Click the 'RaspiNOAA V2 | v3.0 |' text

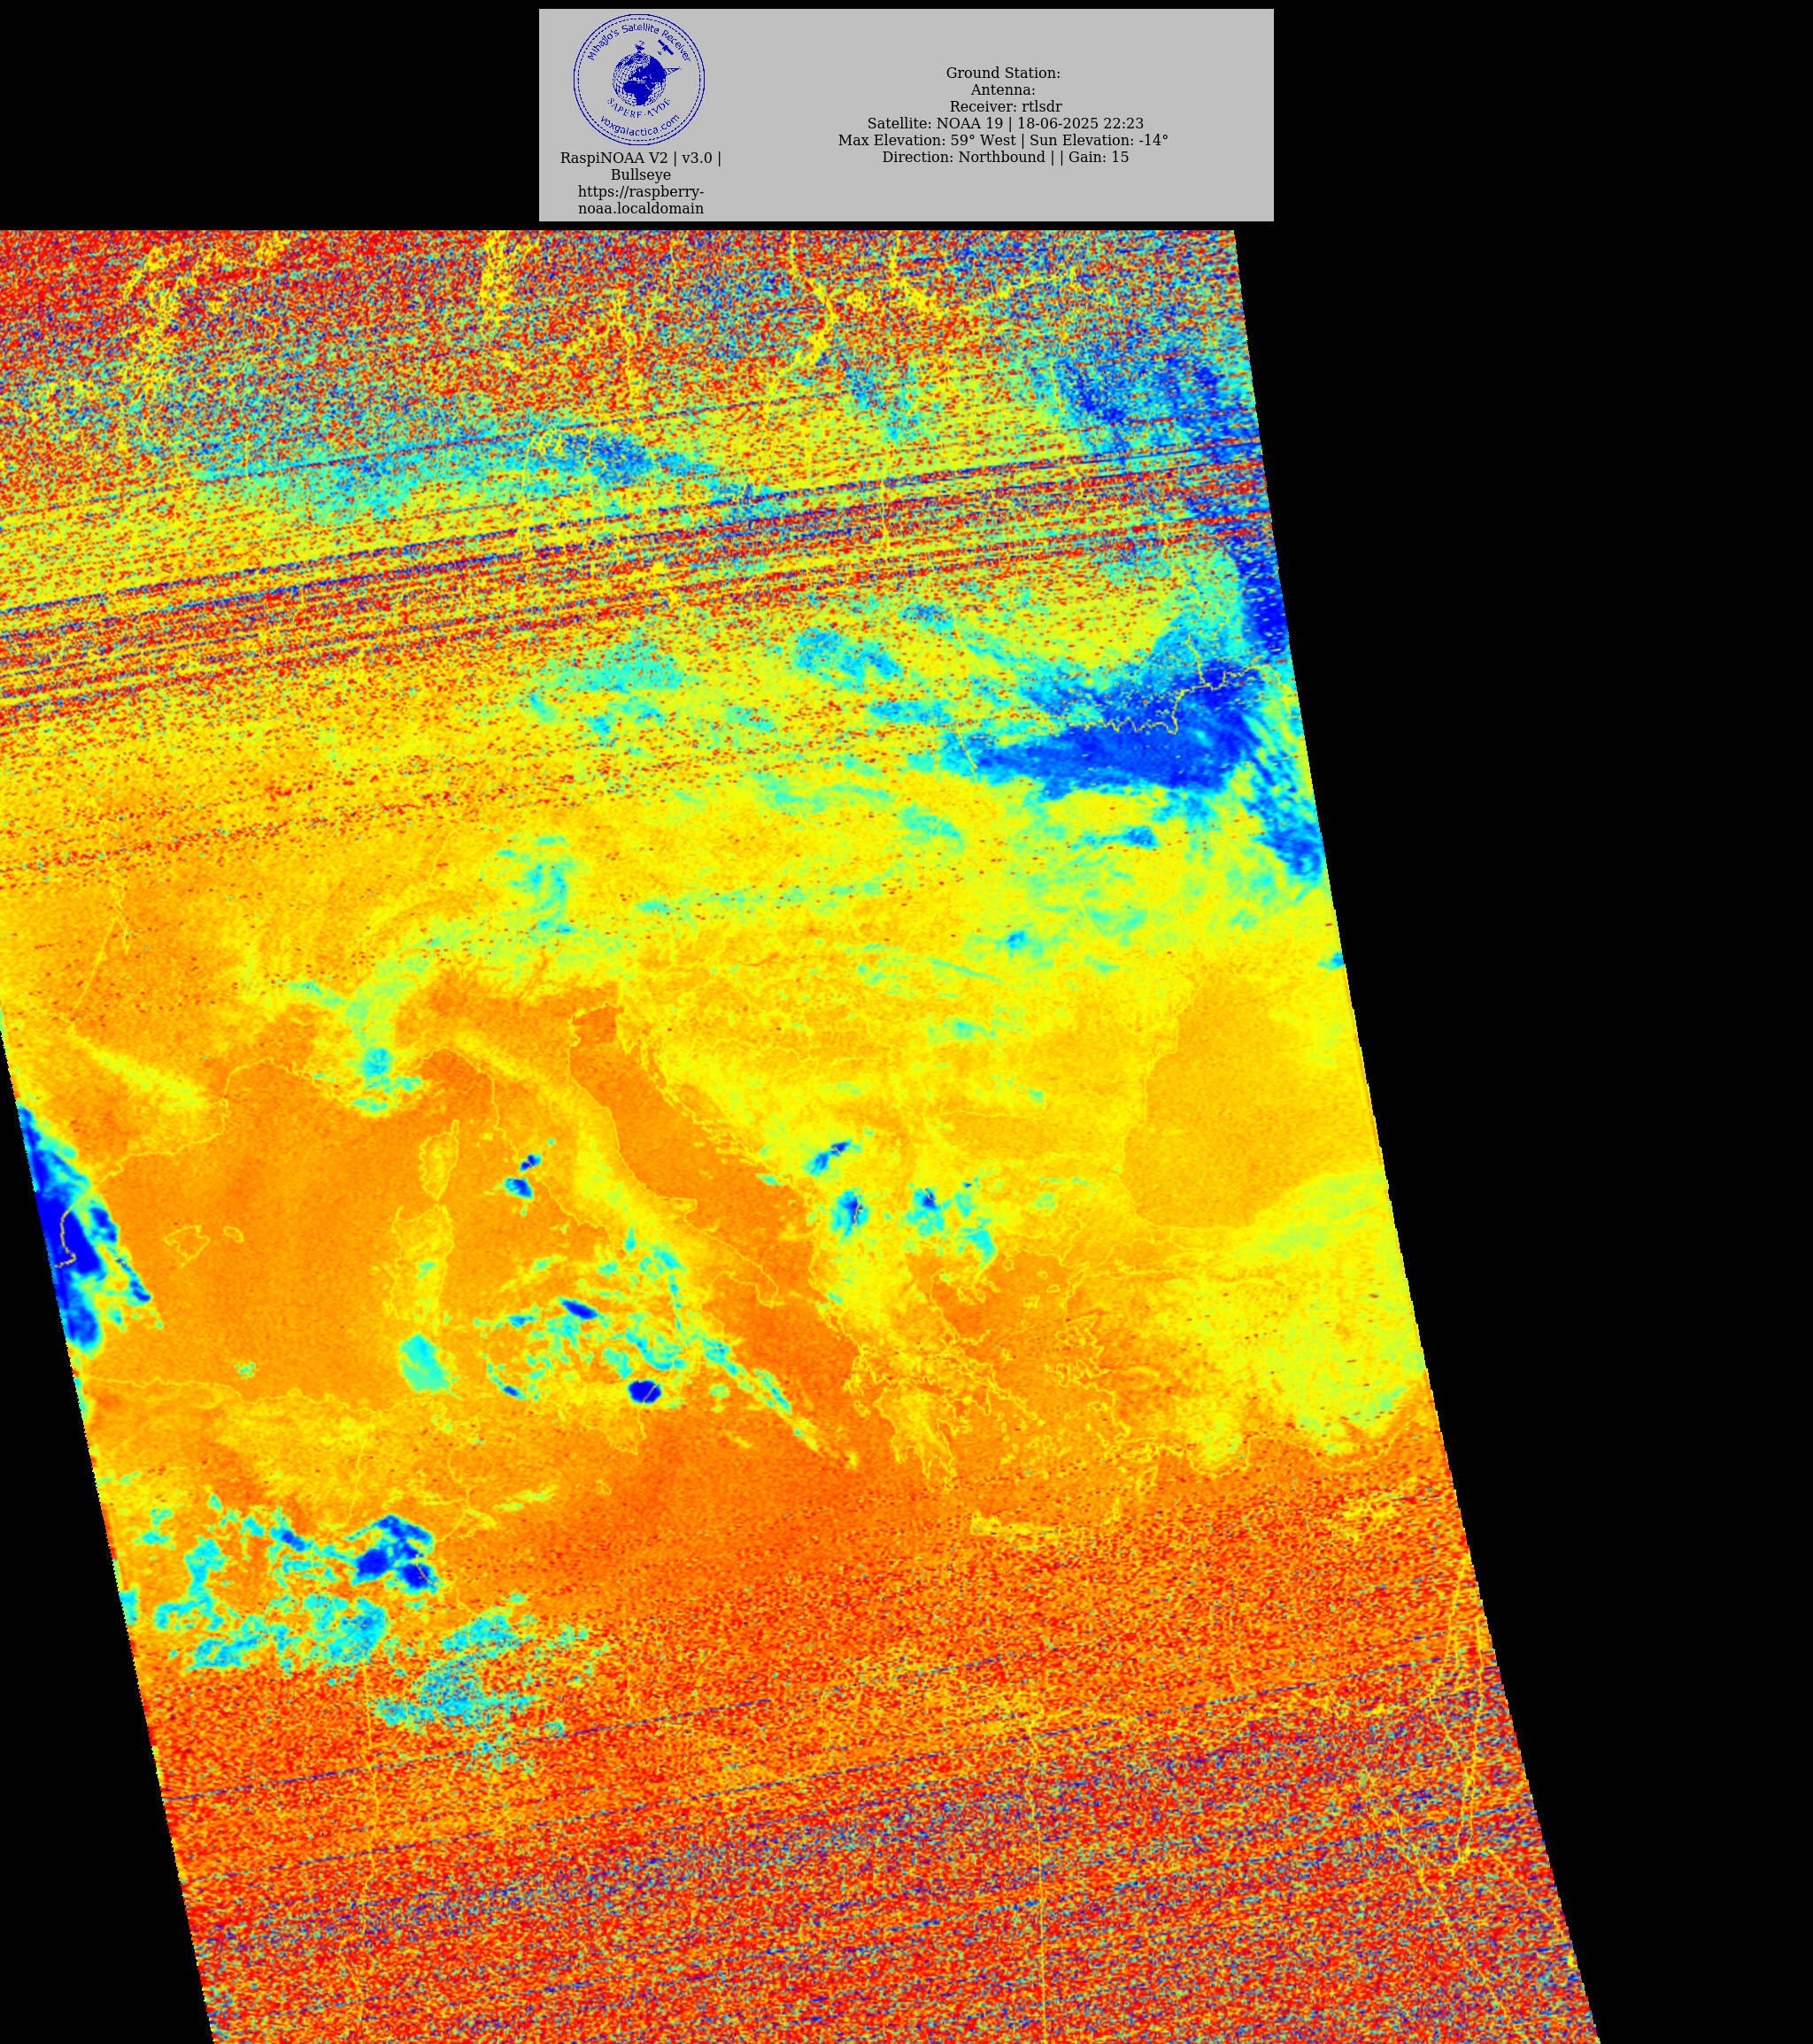(641, 158)
